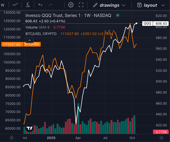
Task: Open the chart style line icon
Action: click(15, 5)
